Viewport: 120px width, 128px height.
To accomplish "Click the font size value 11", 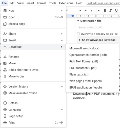I will point(92,11).
